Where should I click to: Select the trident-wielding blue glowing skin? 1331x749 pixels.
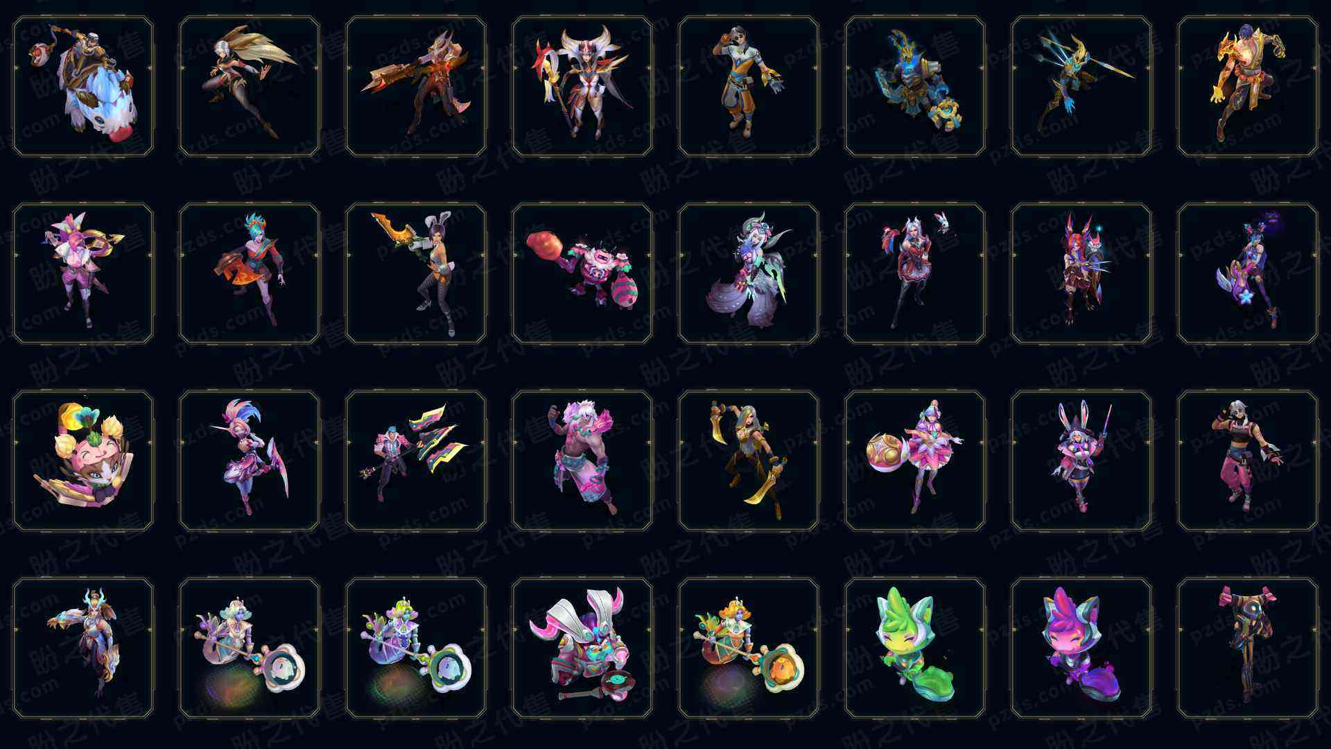(1081, 86)
